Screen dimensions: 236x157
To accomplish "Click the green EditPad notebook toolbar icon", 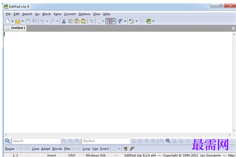I will 148,21.
